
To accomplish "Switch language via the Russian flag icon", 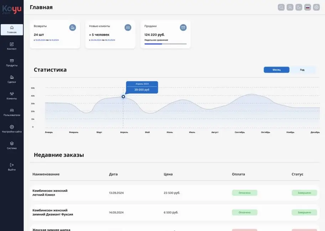I will 307,7.
